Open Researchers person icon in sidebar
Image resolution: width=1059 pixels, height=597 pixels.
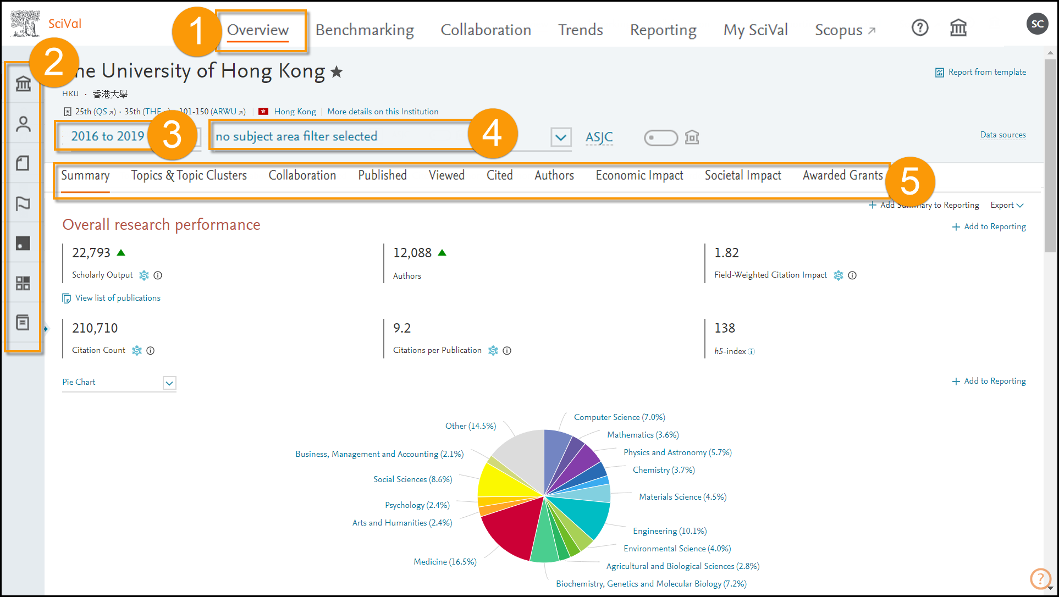coord(23,124)
